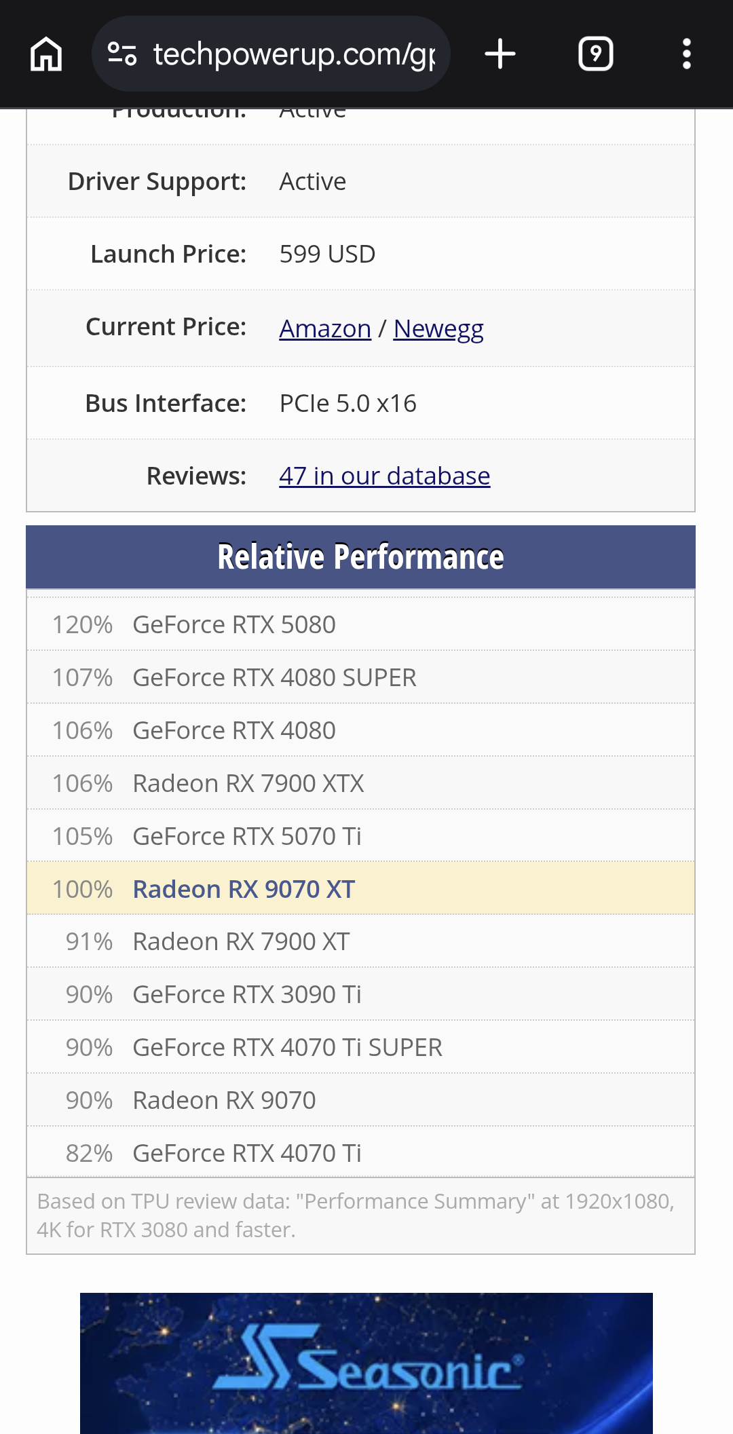Select the 106% GeForce RTX 4080 row
The width and height of the screenshot is (733, 1434).
(x=360, y=730)
